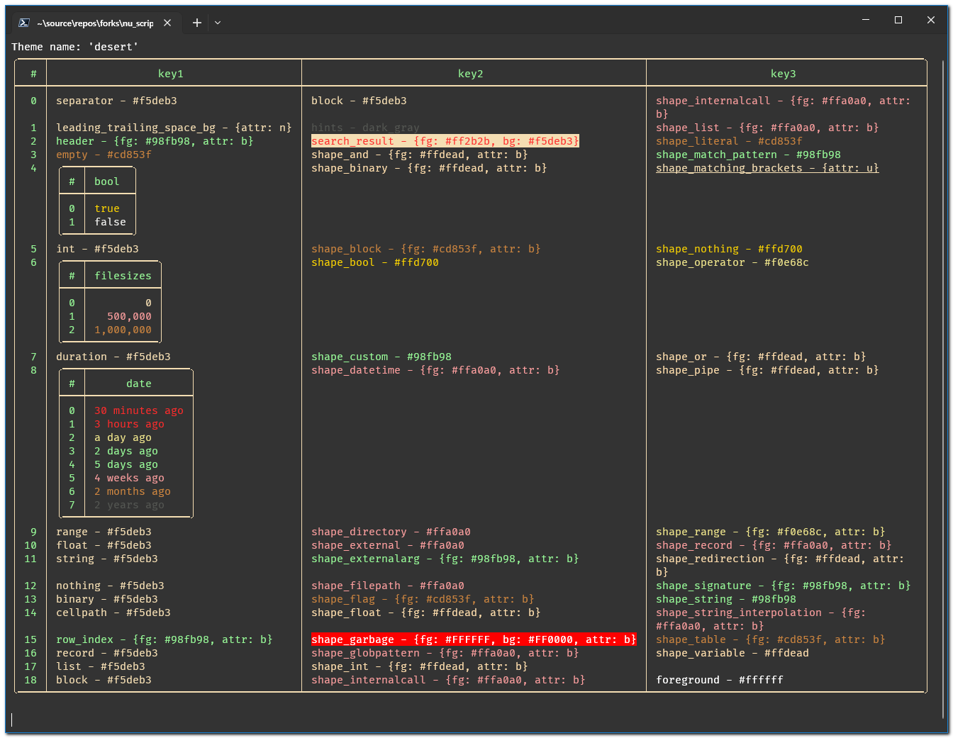Click the '4 weeks ago' date value
This screenshot has height=738, width=953.
(x=129, y=478)
